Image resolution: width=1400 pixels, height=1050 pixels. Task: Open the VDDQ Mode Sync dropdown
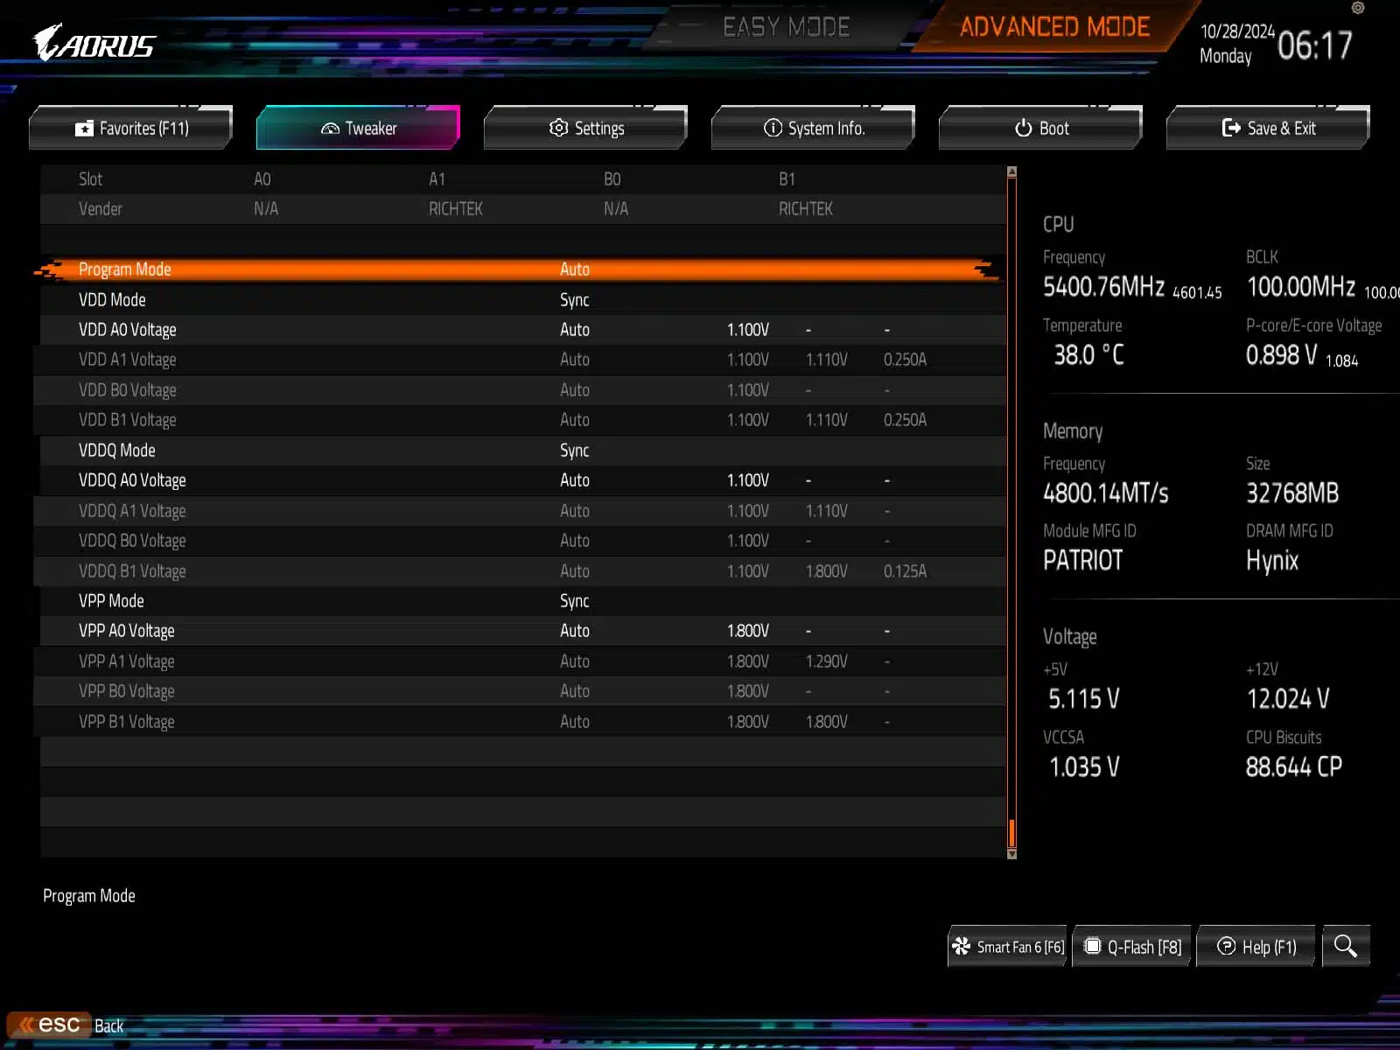pyautogui.click(x=575, y=451)
